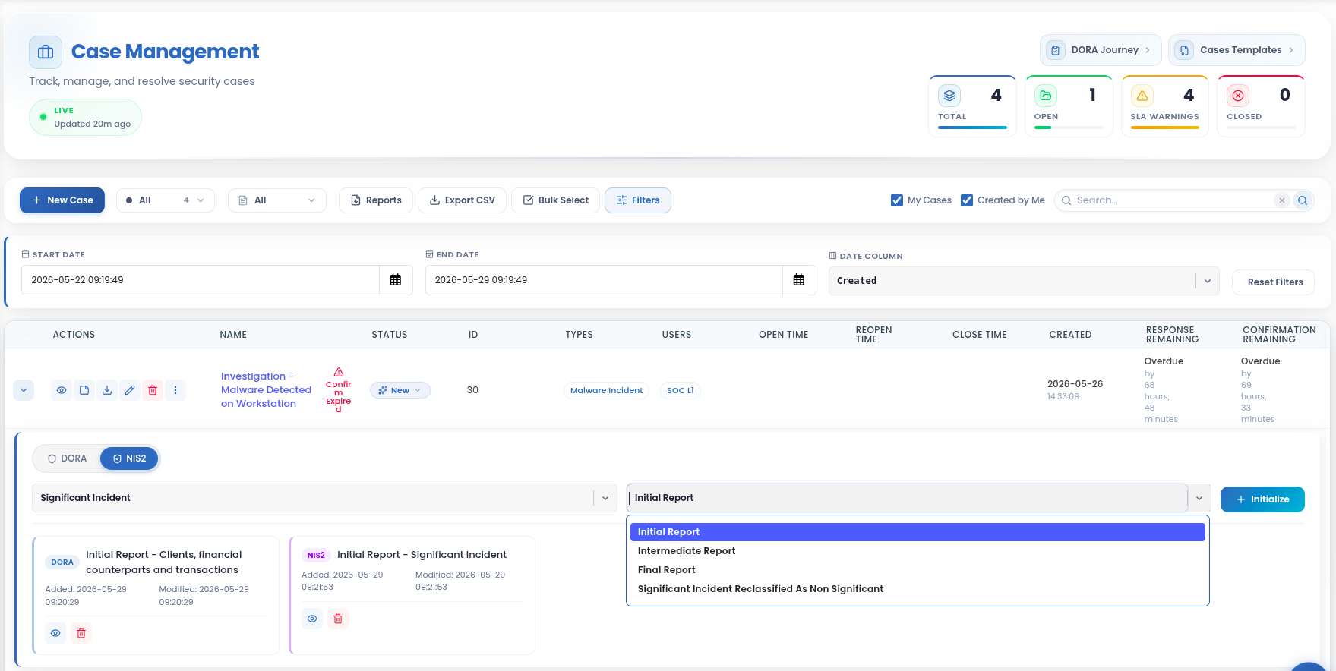Image resolution: width=1336 pixels, height=671 pixels.
Task: Click the CREATED column header
Action: tap(1070, 335)
